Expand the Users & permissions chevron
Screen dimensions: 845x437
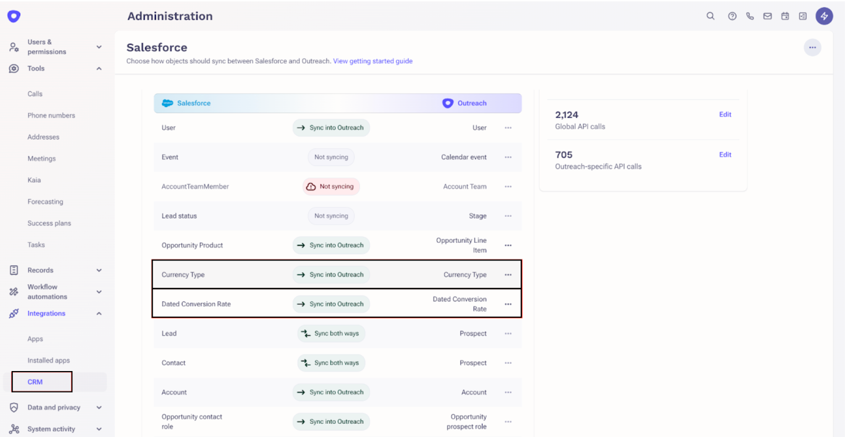coord(99,47)
